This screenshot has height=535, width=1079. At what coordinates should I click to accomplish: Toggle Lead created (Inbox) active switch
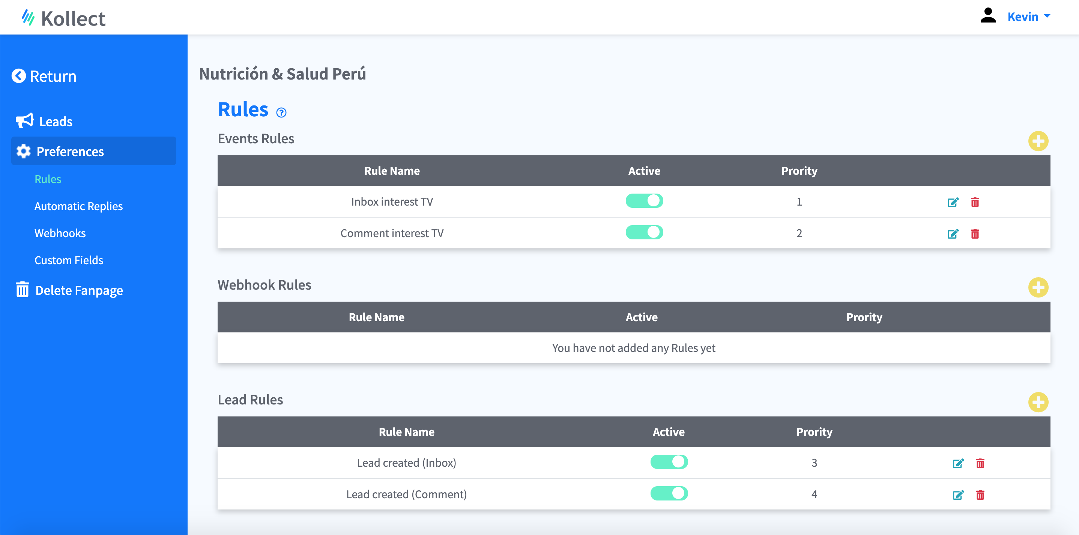669,462
